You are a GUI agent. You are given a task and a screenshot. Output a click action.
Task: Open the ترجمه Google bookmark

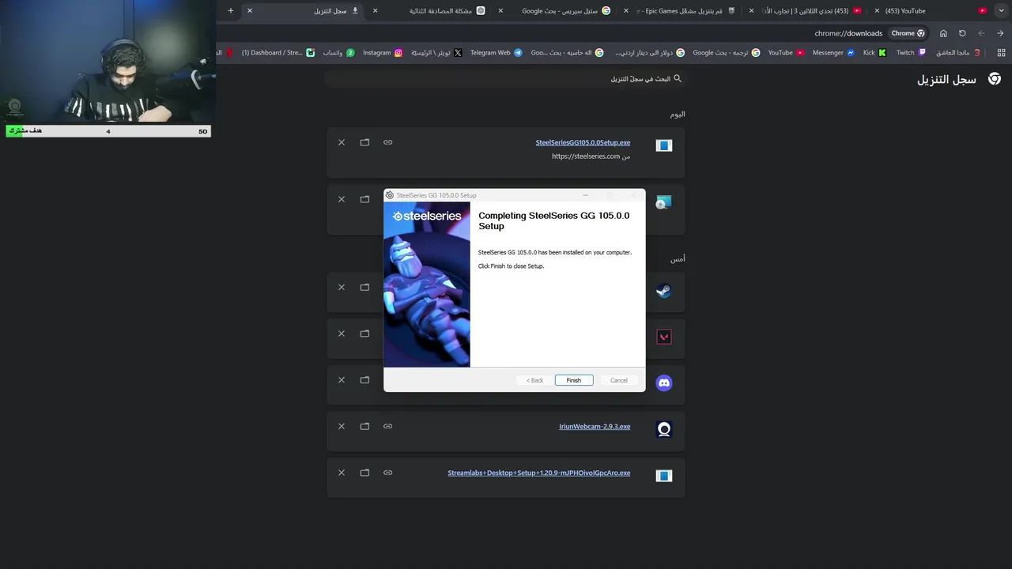point(727,53)
